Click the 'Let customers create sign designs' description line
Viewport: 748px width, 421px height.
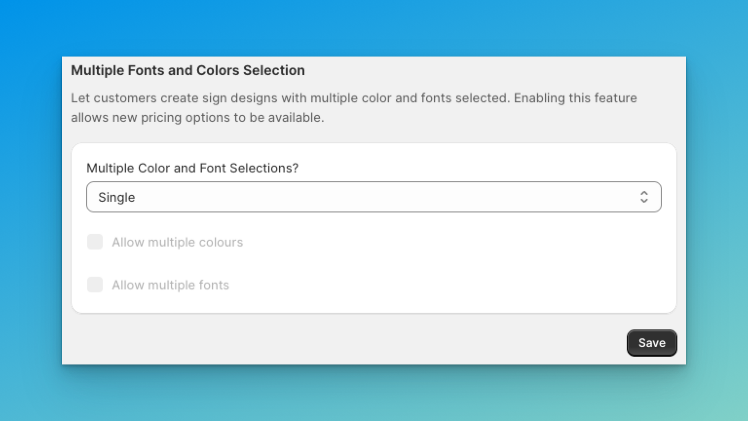(x=290, y=98)
